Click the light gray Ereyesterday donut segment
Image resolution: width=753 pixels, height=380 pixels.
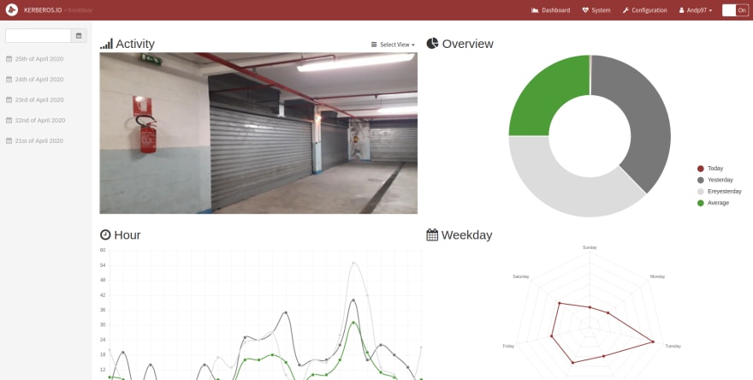tap(566, 190)
